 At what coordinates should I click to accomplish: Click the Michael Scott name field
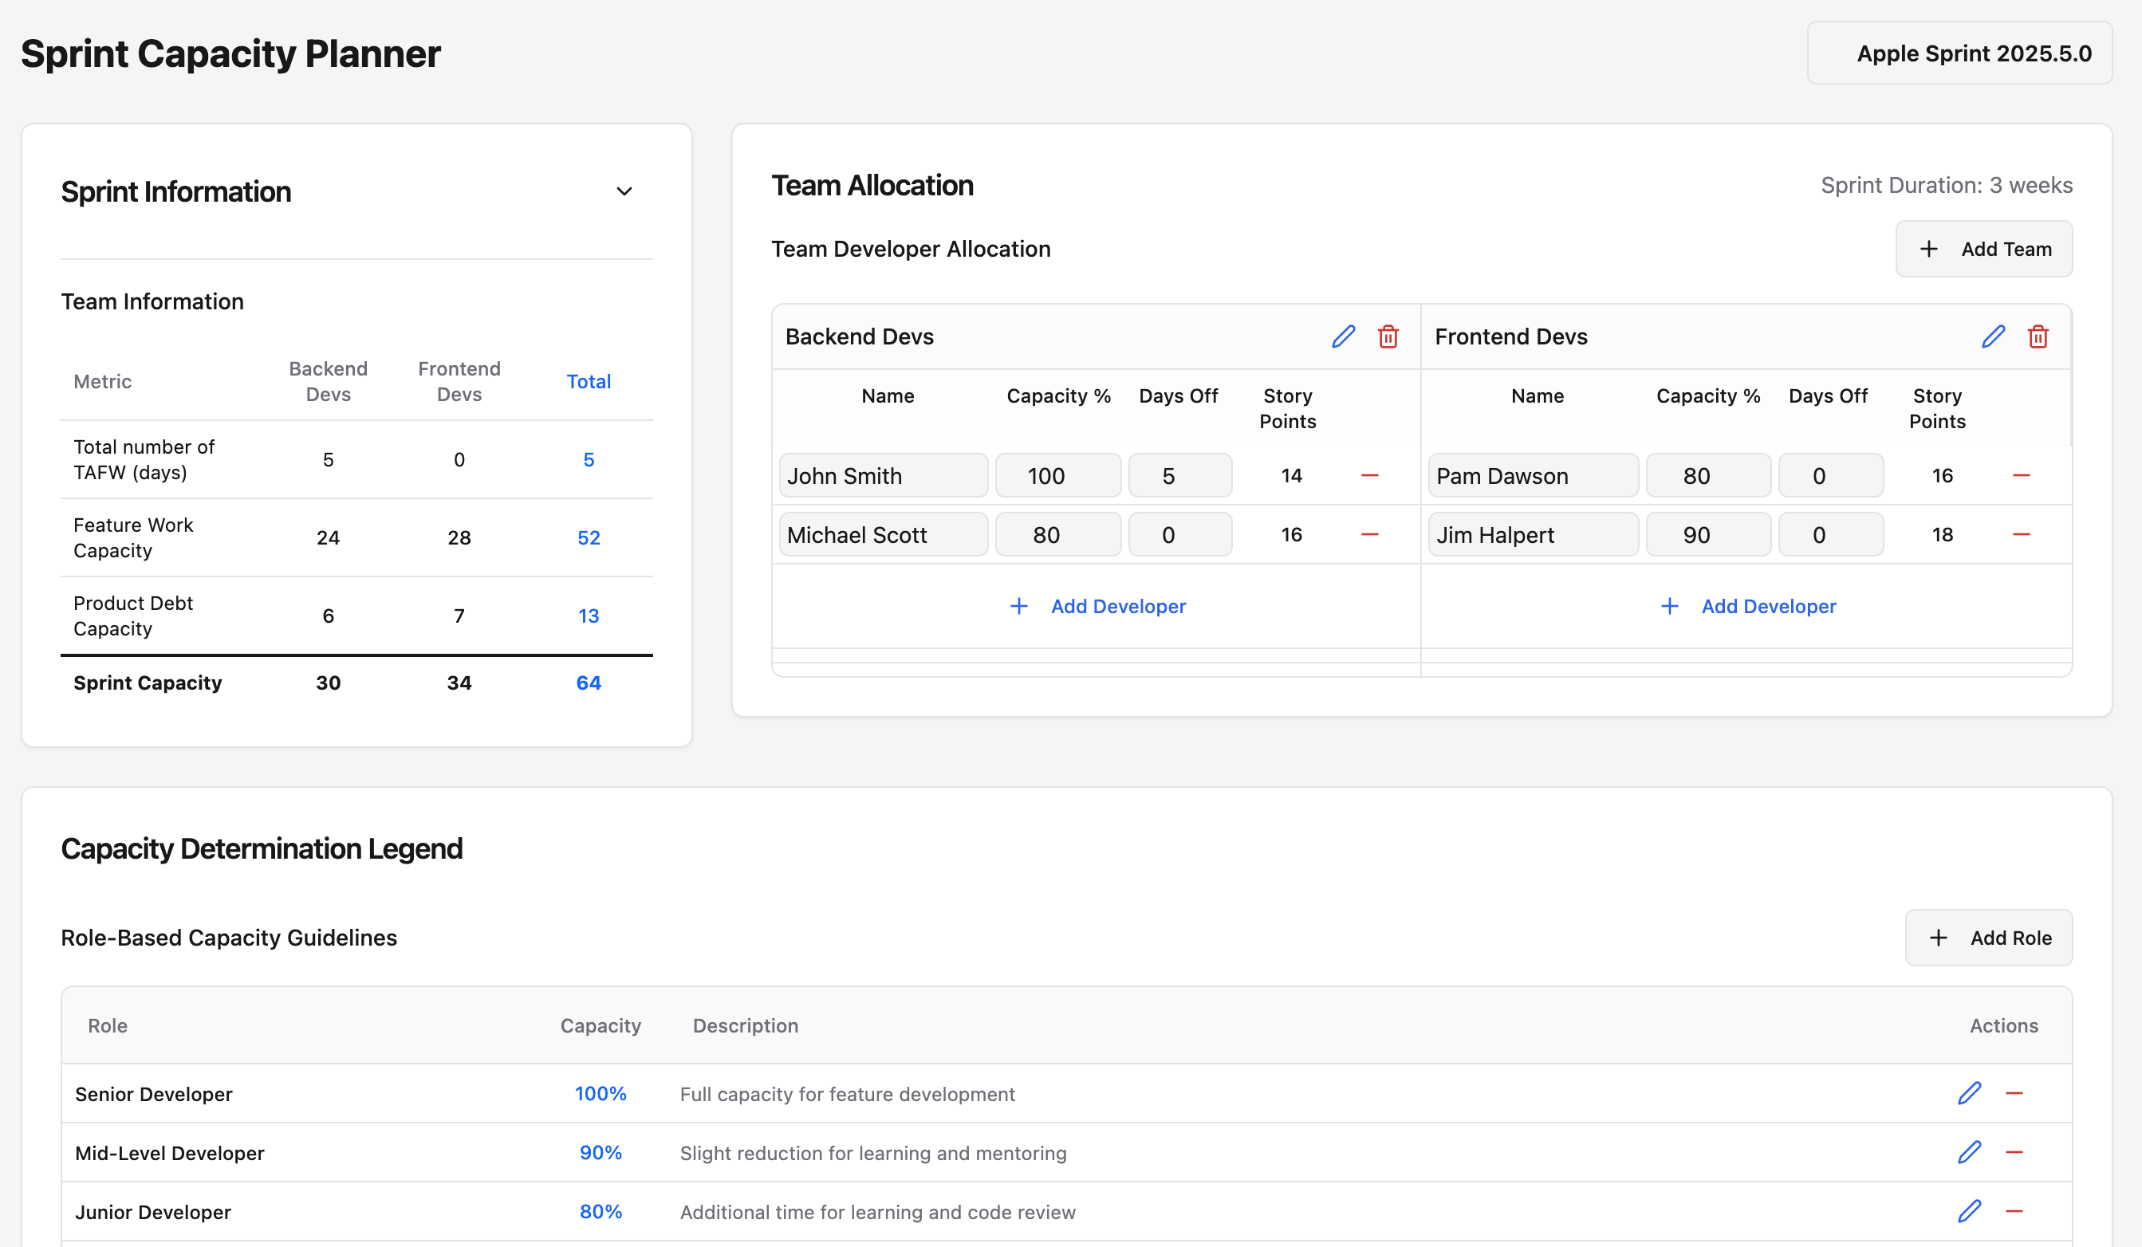point(883,535)
